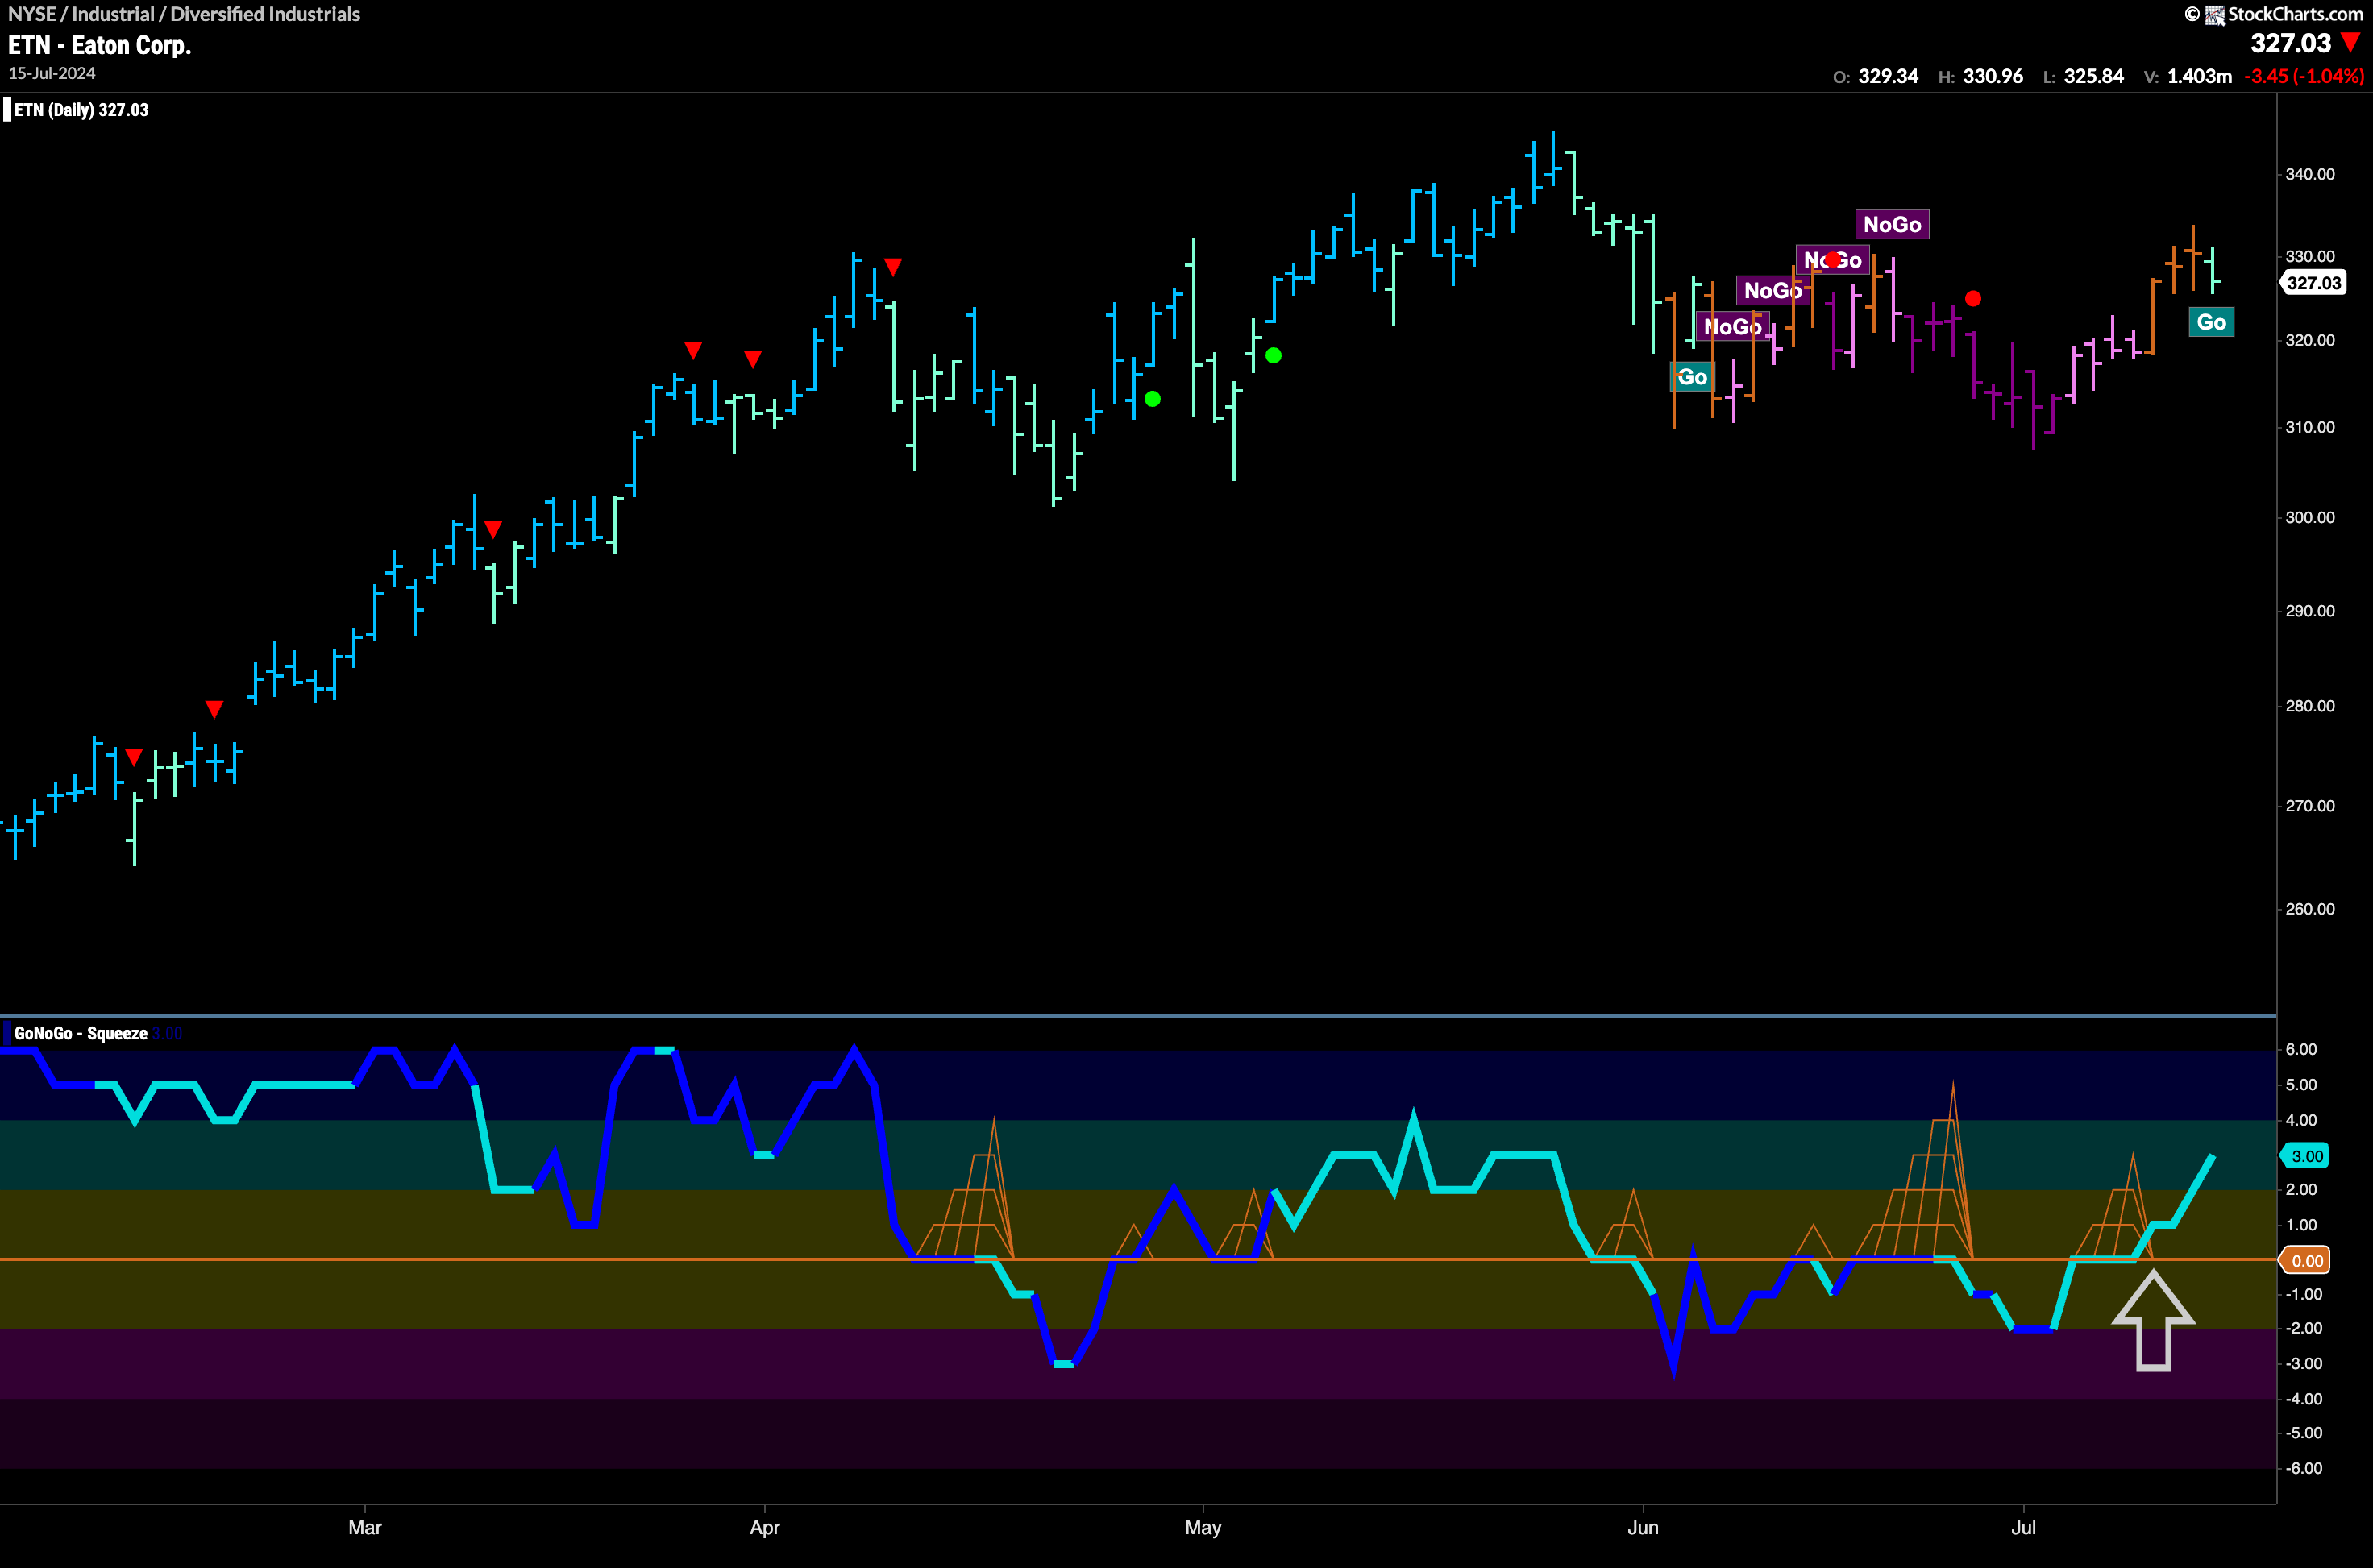This screenshot has width=2373, height=1568.
Task: Click the 6.00 indicator axis label
Action: [2301, 1049]
